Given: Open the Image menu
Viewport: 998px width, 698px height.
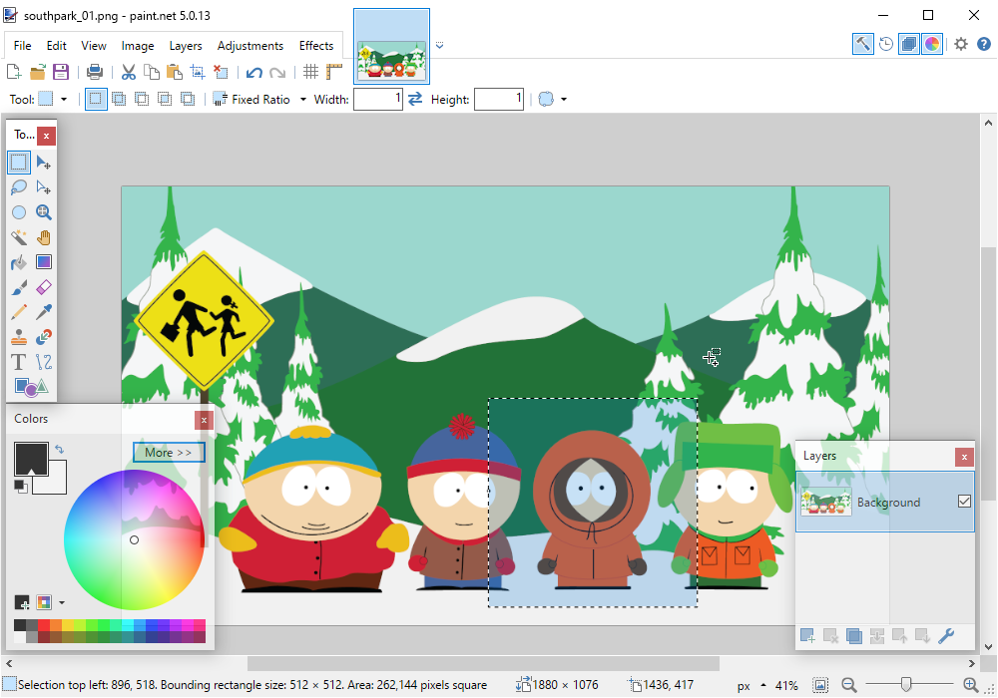Looking at the screenshot, I should pos(138,46).
